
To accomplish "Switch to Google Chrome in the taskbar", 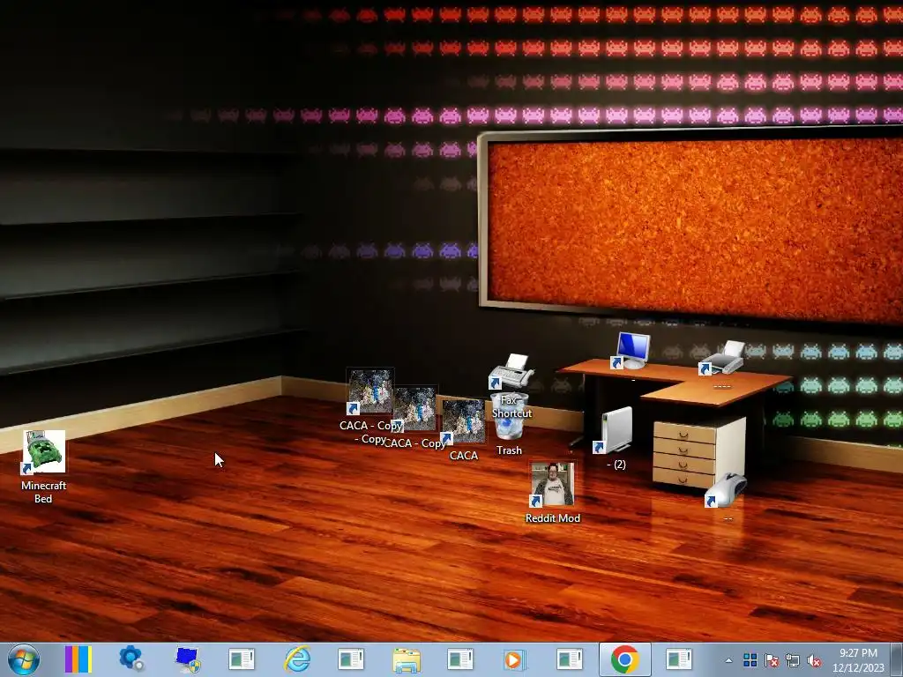I will 625,659.
